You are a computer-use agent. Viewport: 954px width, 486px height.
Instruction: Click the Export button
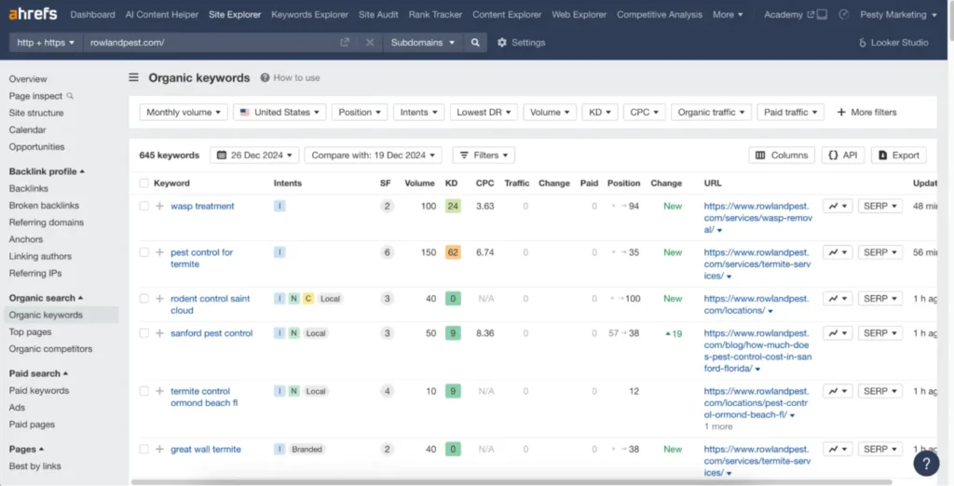(x=898, y=155)
